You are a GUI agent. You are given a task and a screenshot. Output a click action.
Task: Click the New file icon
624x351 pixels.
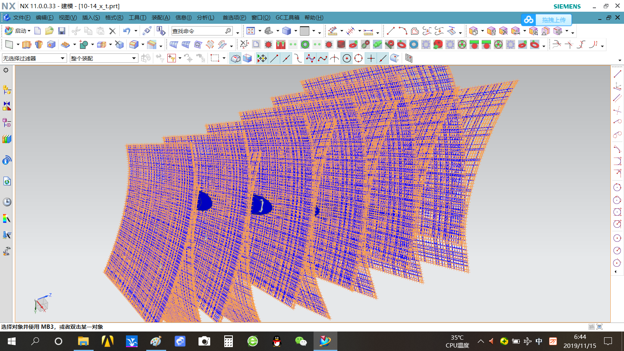(x=37, y=31)
